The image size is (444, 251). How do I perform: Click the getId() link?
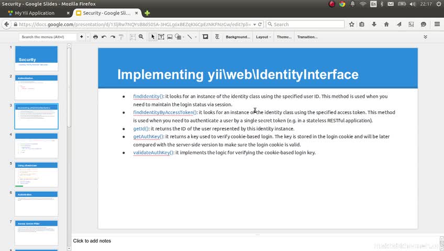tap(141, 129)
